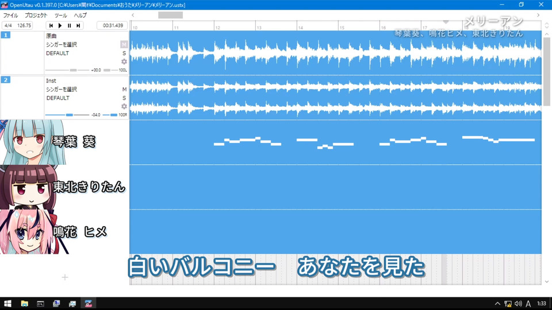The width and height of the screenshot is (552, 310).
Task: Open File Explorer from the taskbar
Action: tap(24, 303)
